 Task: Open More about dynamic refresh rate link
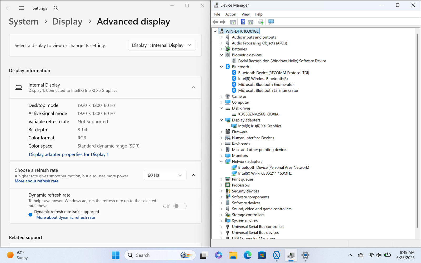(66, 218)
